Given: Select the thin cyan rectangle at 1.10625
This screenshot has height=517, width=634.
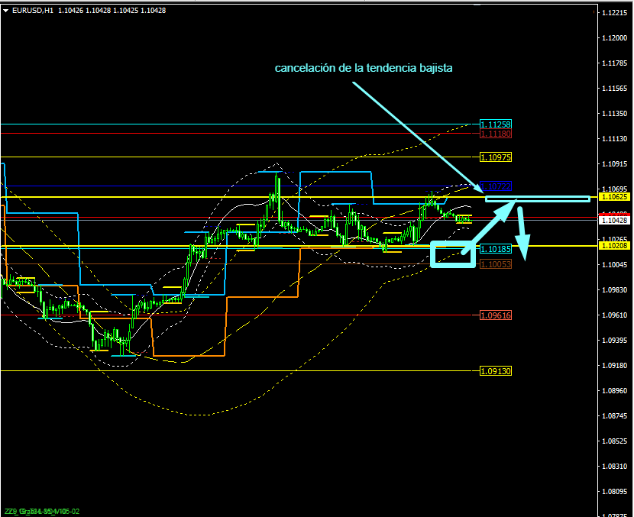Looking at the screenshot, I should [x=538, y=200].
